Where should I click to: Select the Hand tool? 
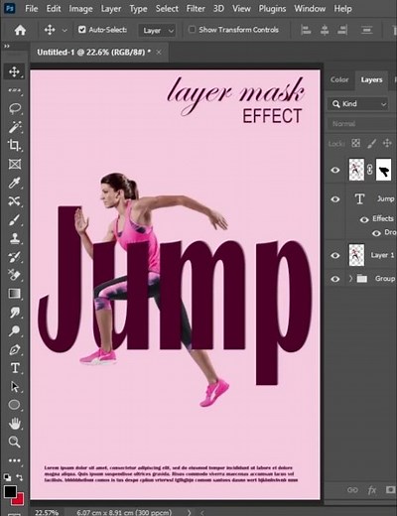14,423
